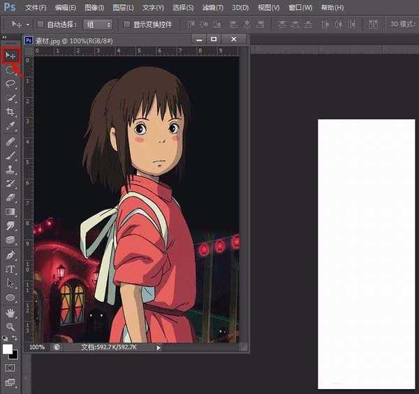Image resolution: width=419 pixels, height=394 pixels.
Task: Select the Horizontal Type tool
Action: pos(10,269)
